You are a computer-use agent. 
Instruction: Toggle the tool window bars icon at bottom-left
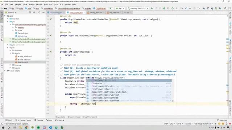click(2, 123)
